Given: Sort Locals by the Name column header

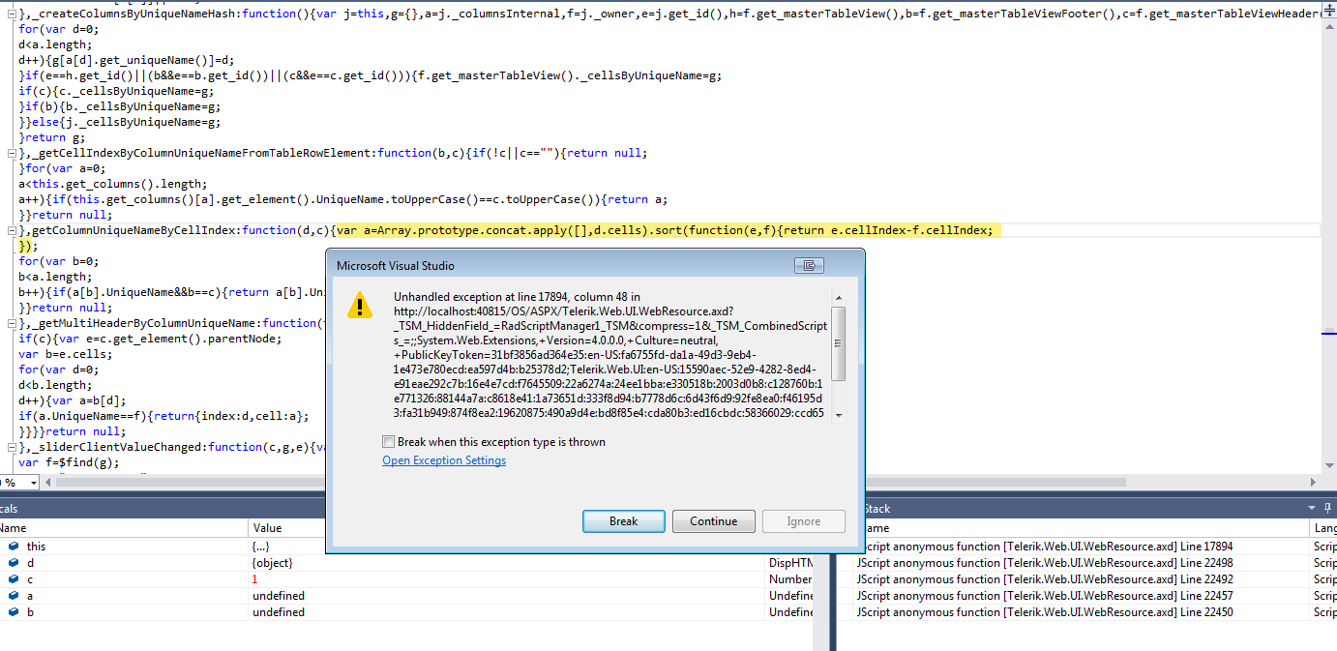Looking at the screenshot, I should (x=123, y=528).
